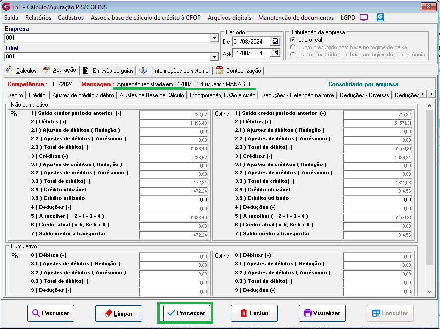Viewport: 440px width, 329px height.
Task: Open Ajustes de crédito / débito sub-tab
Action: 83,95
